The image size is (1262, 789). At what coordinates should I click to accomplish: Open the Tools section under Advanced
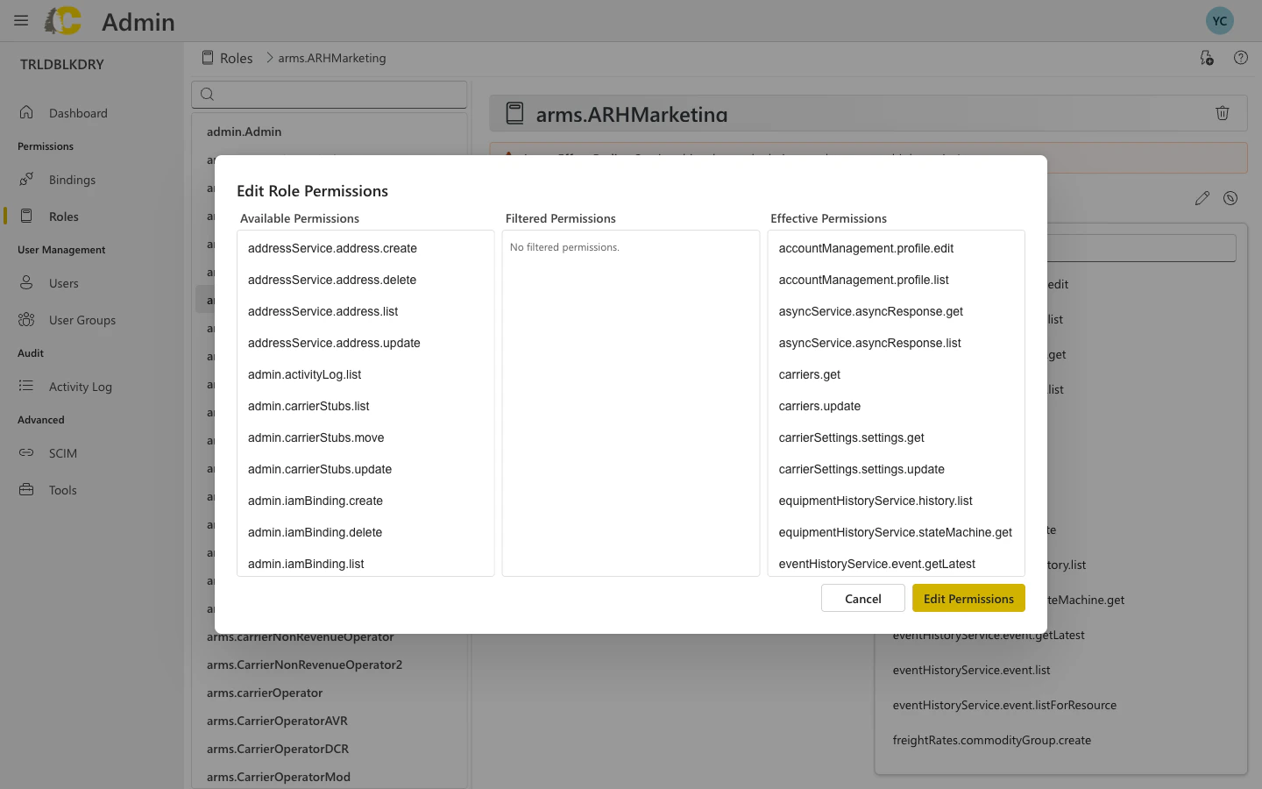(x=61, y=489)
